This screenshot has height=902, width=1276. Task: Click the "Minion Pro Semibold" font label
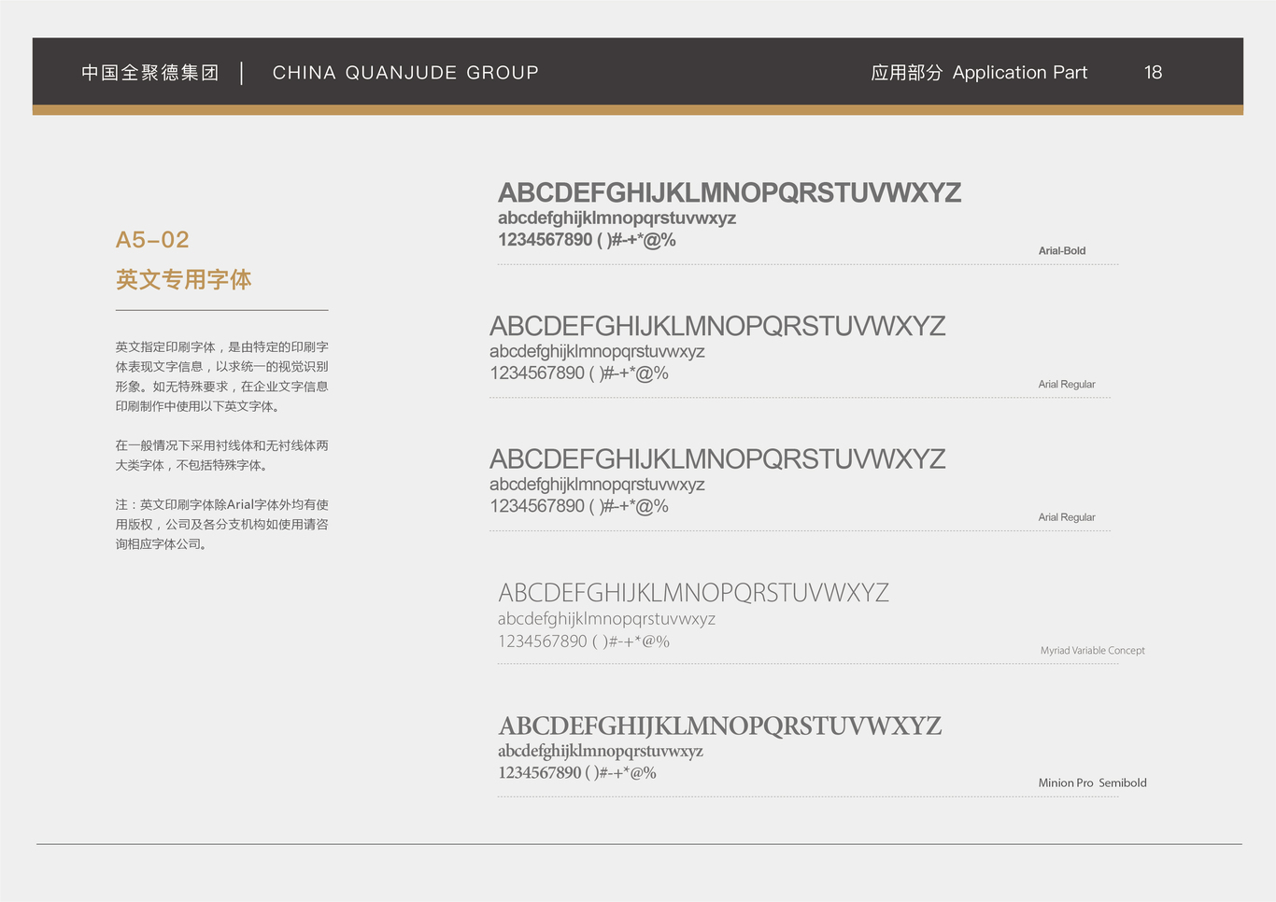pyautogui.click(x=1092, y=783)
